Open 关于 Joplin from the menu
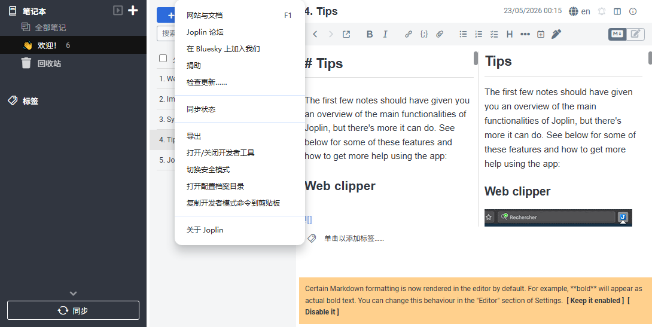 (239, 230)
